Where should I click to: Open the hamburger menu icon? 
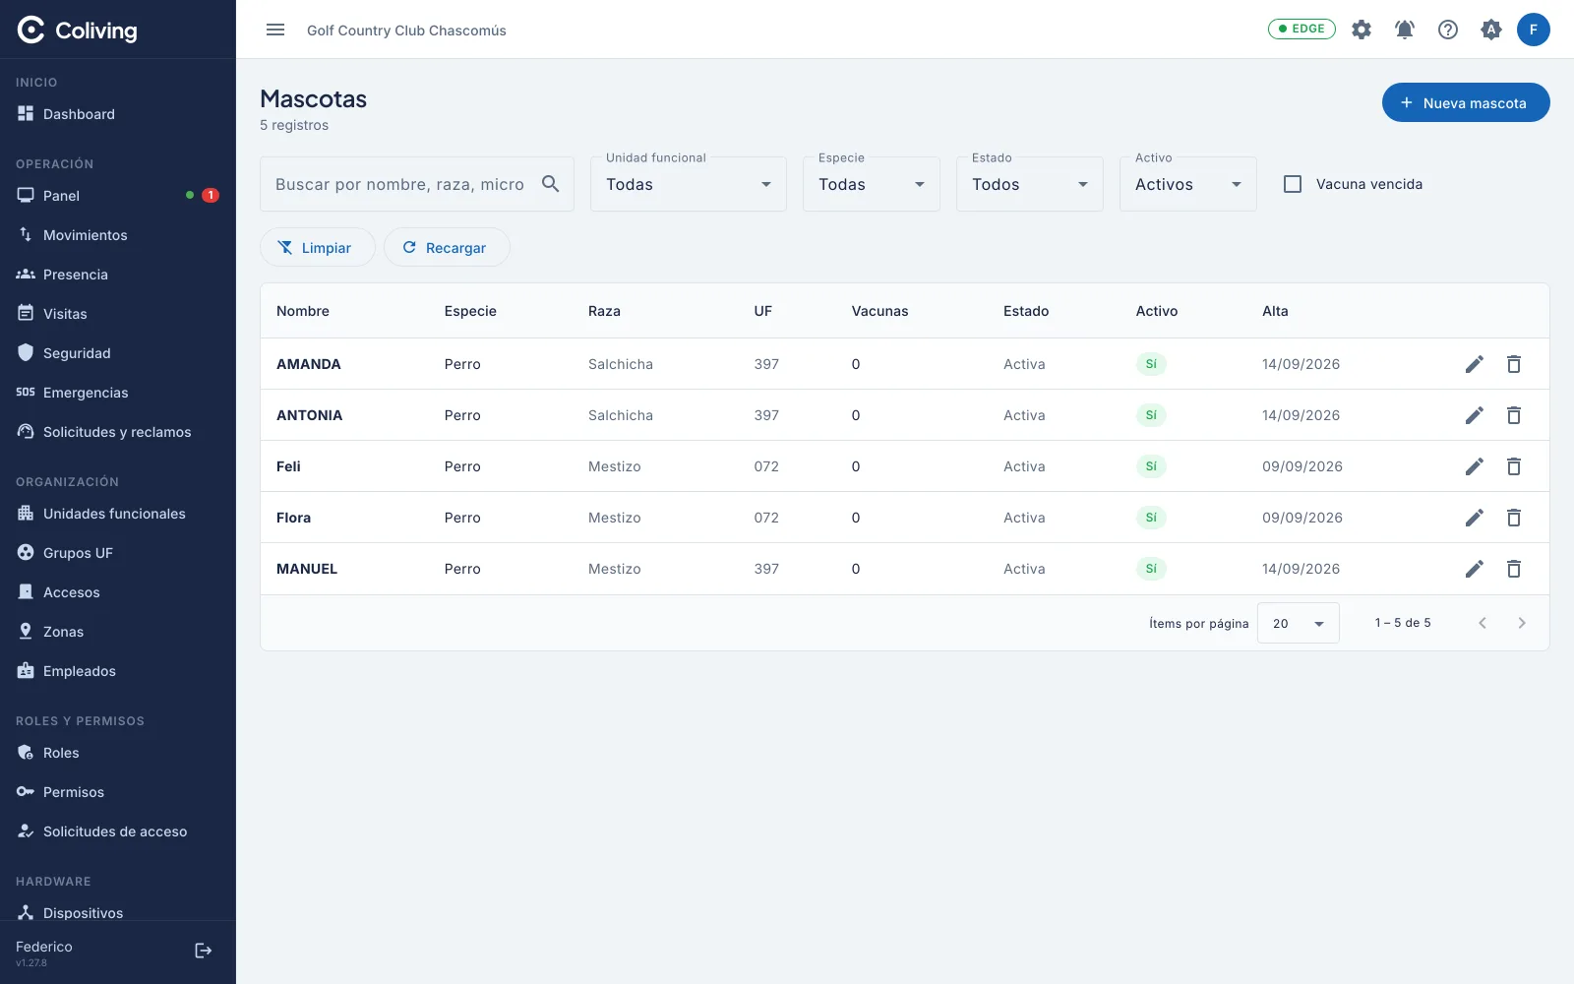pos(275,30)
